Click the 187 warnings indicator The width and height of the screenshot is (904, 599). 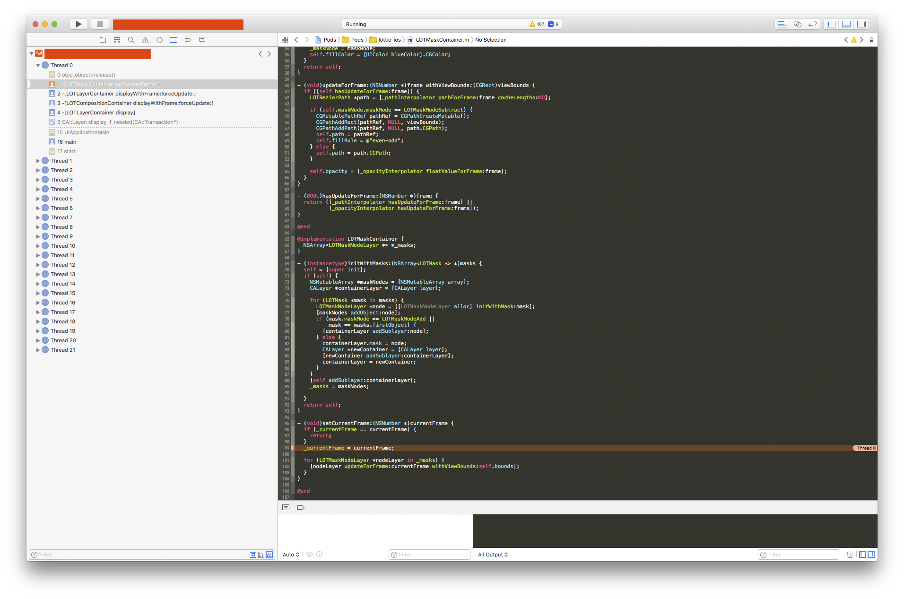(537, 24)
